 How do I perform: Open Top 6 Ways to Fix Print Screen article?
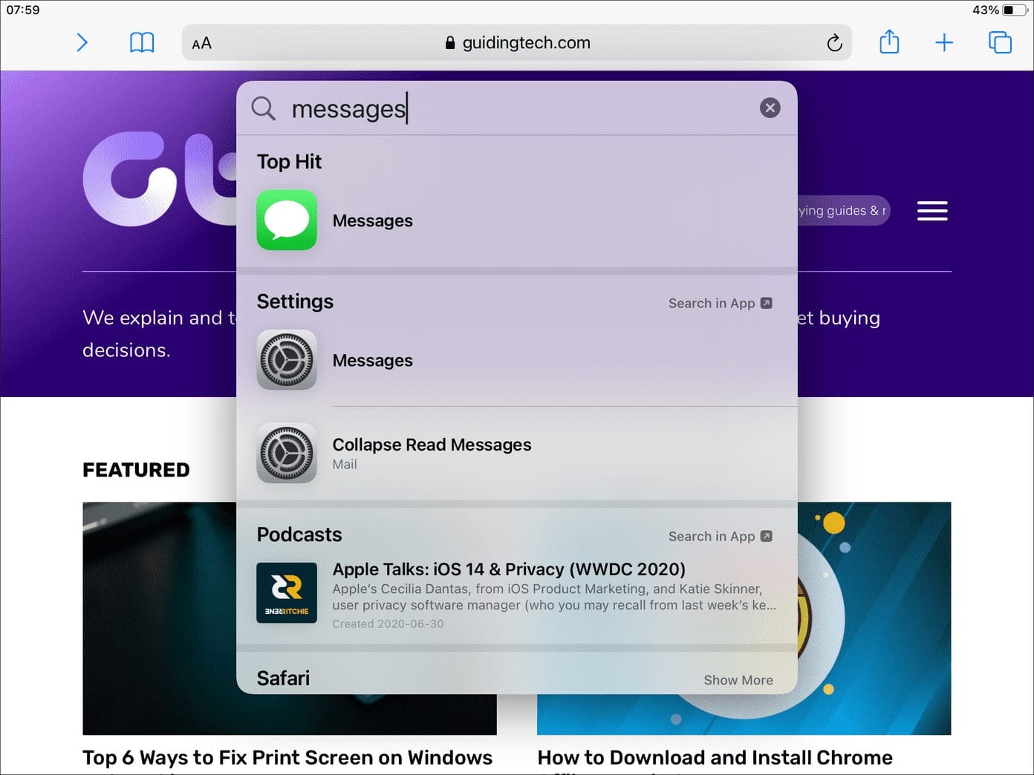click(x=287, y=758)
